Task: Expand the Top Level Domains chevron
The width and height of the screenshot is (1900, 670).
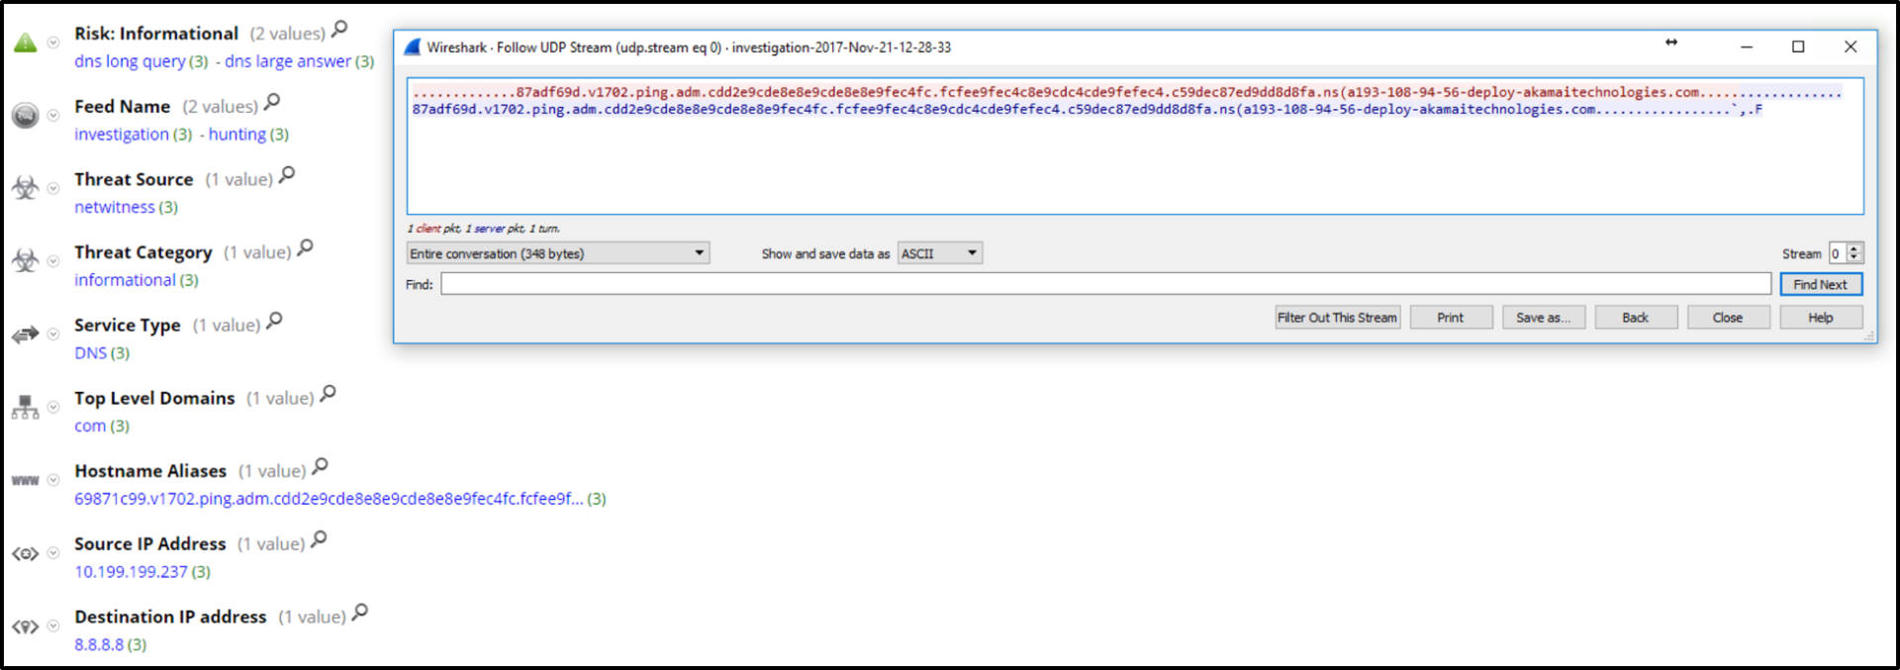Action: (x=53, y=408)
